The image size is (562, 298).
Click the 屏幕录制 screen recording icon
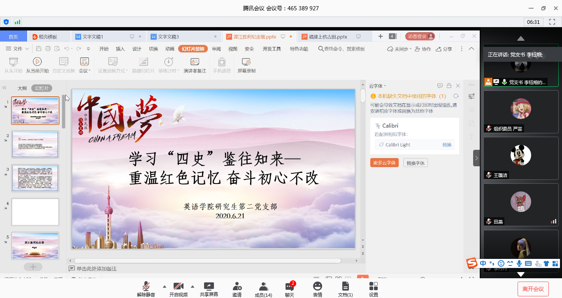click(246, 62)
